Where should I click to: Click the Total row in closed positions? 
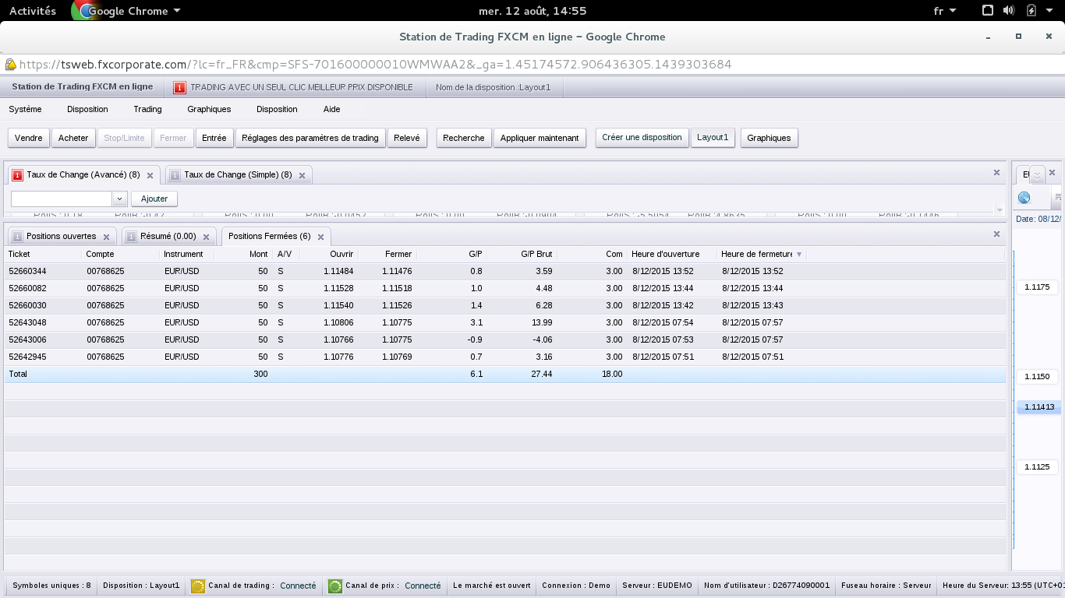pos(505,375)
